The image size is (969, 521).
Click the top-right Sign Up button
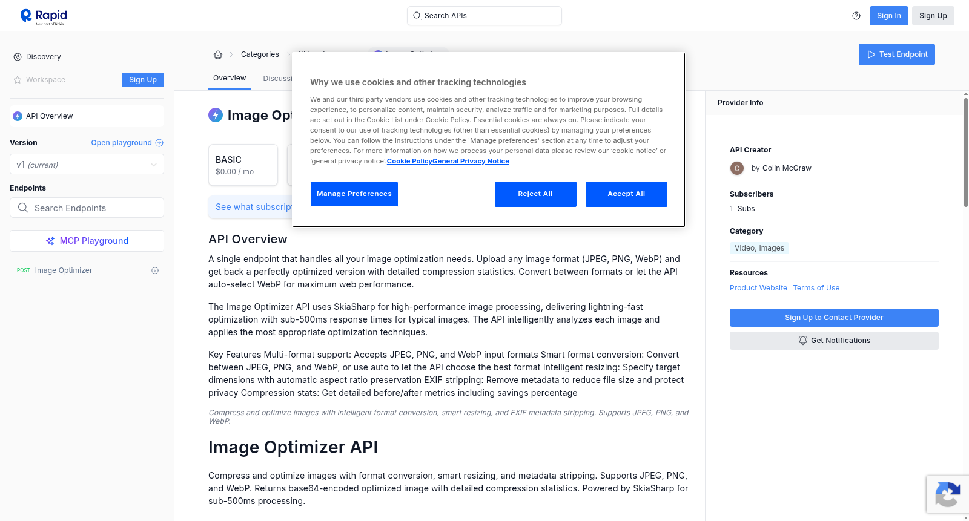pos(933,16)
